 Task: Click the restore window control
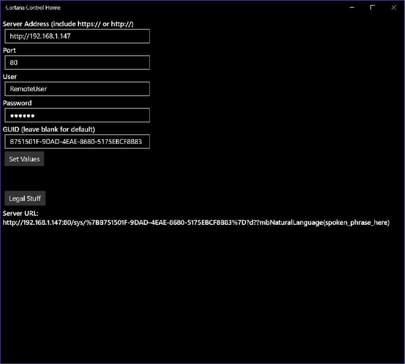click(x=373, y=7)
